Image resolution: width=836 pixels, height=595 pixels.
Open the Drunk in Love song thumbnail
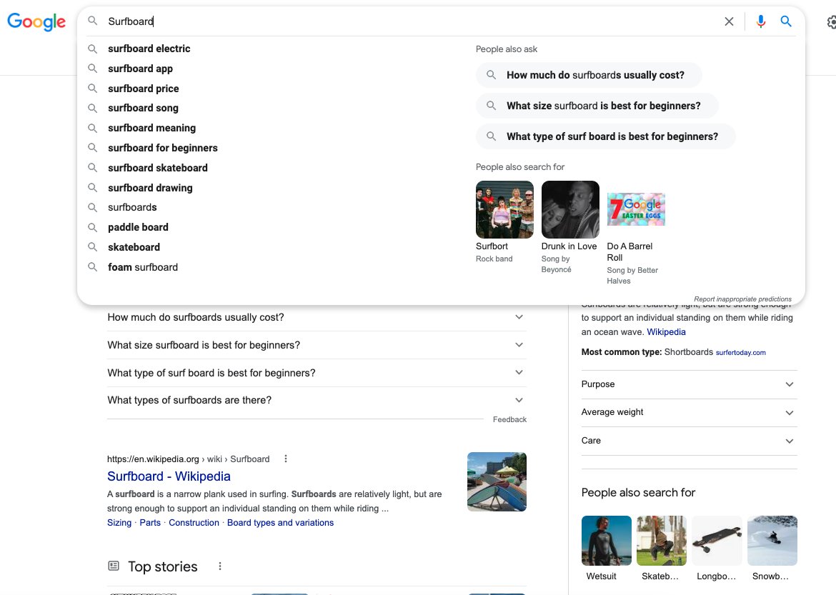click(x=570, y=209)
